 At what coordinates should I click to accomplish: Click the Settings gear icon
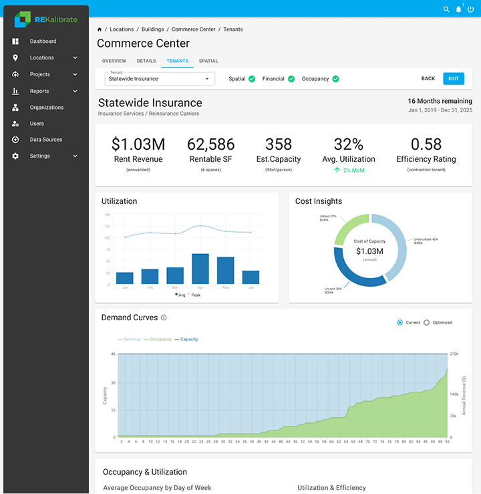click(x=15, y=156)
